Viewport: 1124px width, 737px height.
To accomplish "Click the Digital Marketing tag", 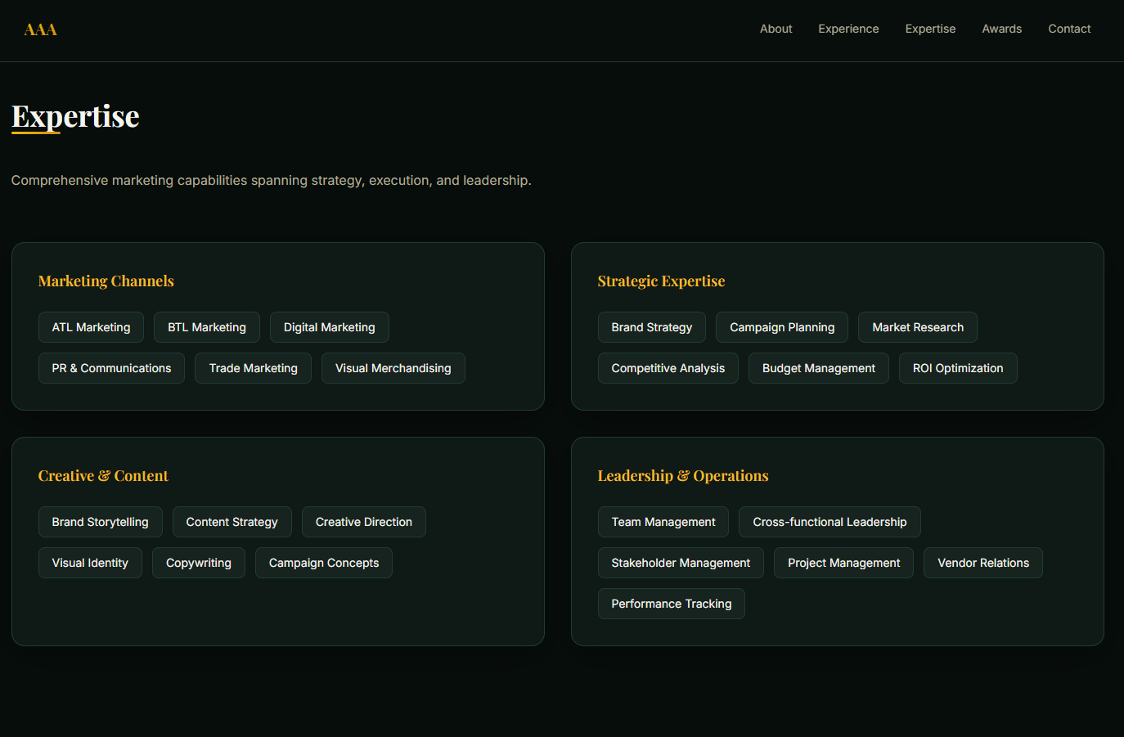I will click(330, 327).
